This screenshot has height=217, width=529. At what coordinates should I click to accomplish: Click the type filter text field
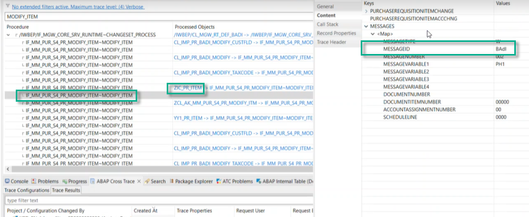[159, 201]
